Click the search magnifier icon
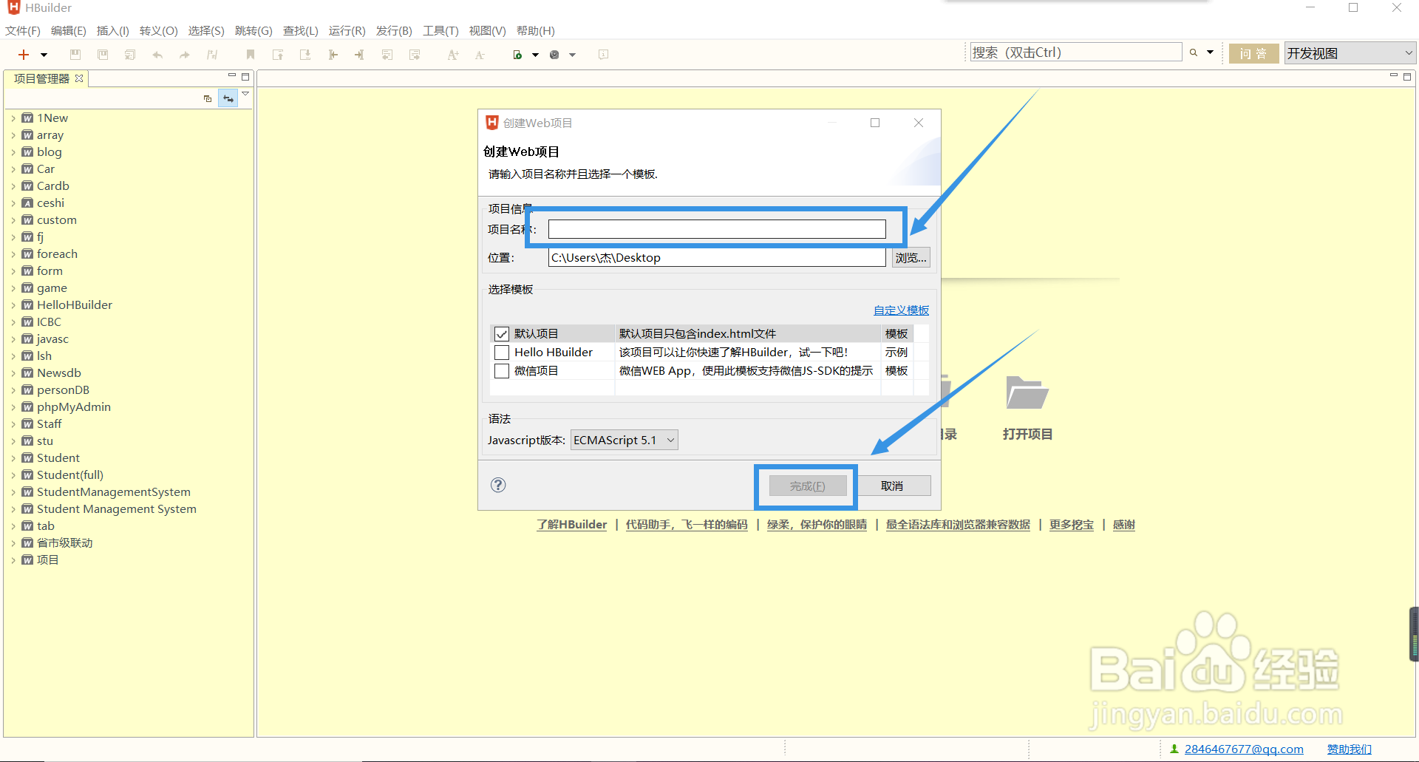 (1193, 52)
